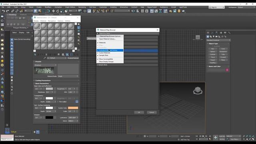Viewport: 256px width, 144px height.
Task: Click the Zoom magnifier navigation icon
Action: 244,136
